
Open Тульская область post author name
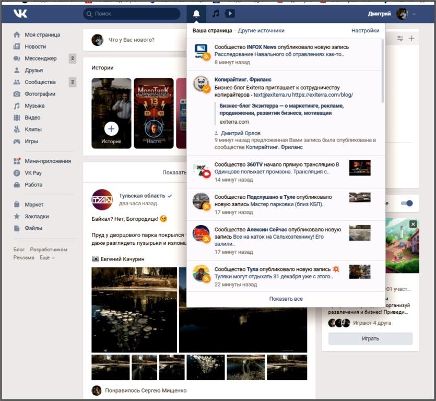click(x=142, y=196)
